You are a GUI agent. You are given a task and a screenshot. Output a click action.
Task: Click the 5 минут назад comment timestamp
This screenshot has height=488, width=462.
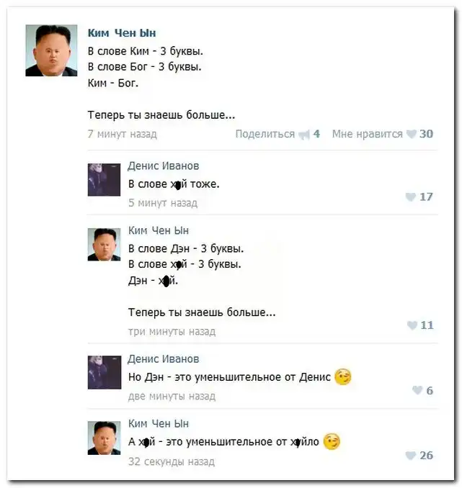pos(163,203)
